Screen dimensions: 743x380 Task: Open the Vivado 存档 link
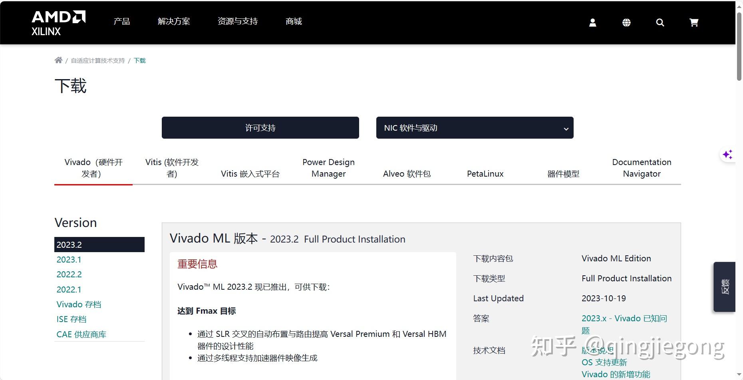[79, 304]
